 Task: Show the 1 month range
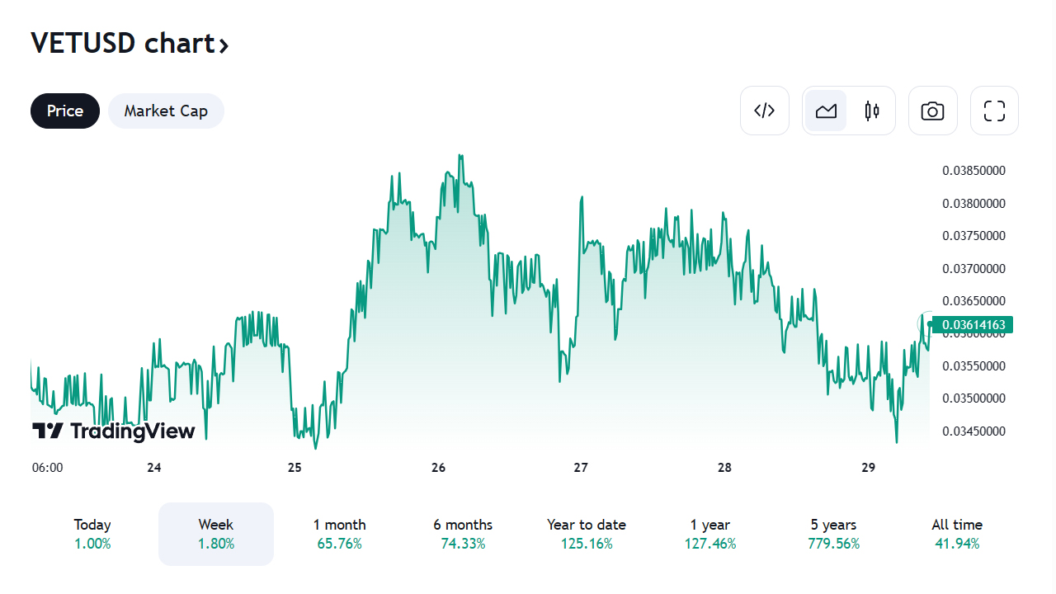(x=339, y=534)
